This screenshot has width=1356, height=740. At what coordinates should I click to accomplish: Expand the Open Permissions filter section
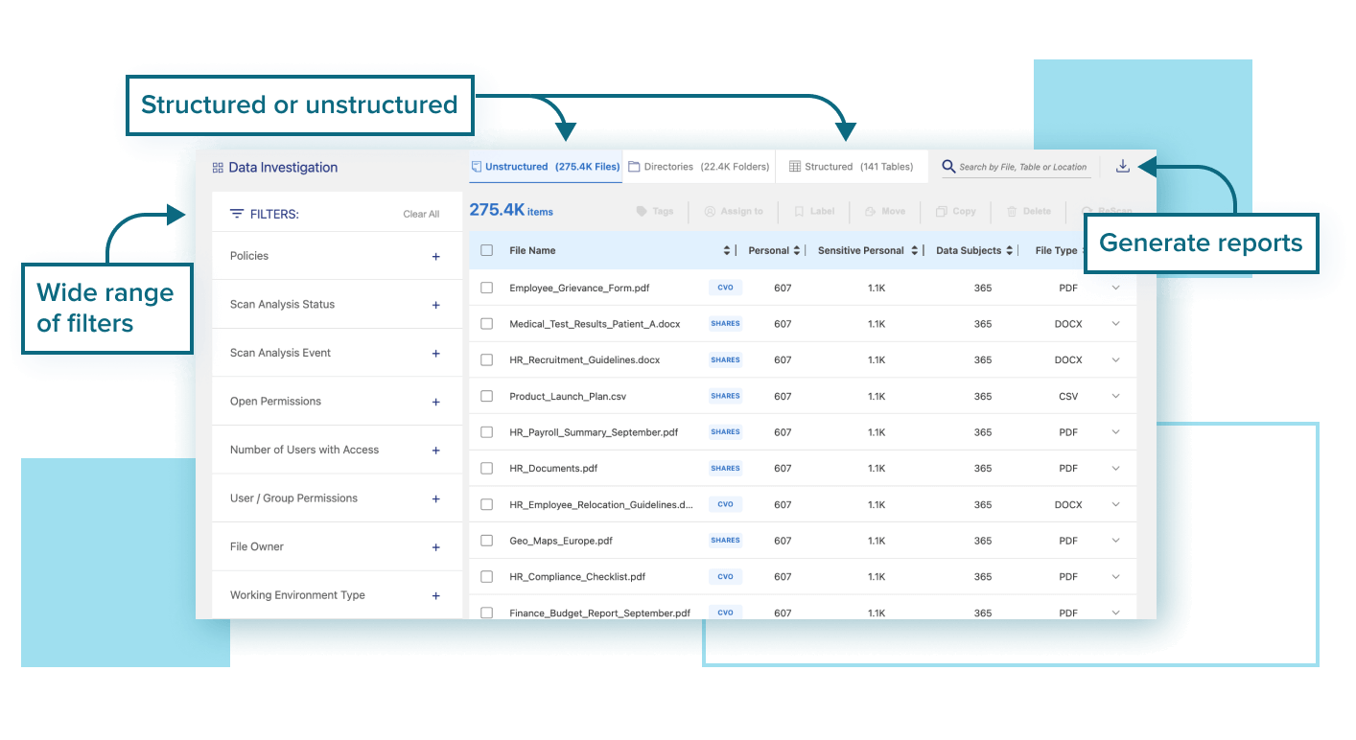click(436, 401)
